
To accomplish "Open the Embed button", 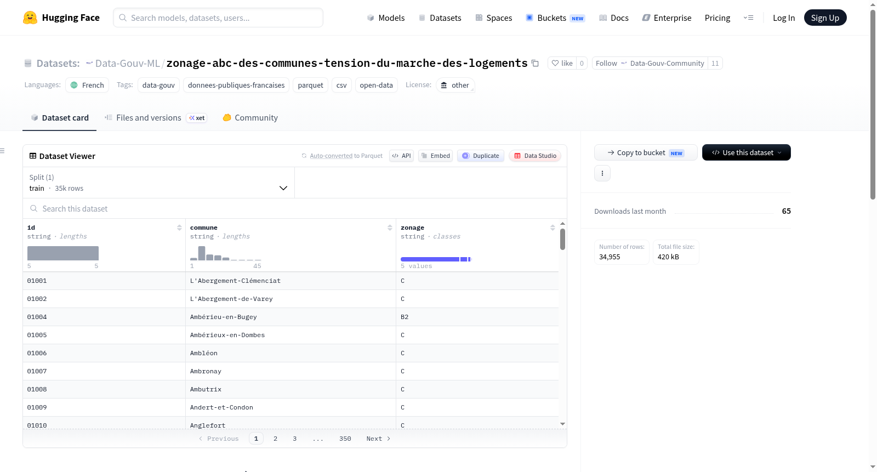I will click(436, 156).
